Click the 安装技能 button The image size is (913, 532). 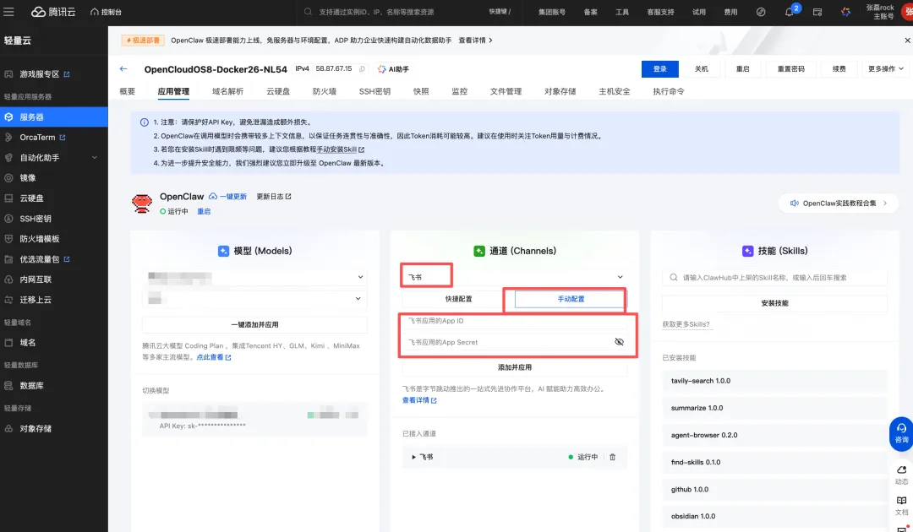click(774, 303)
